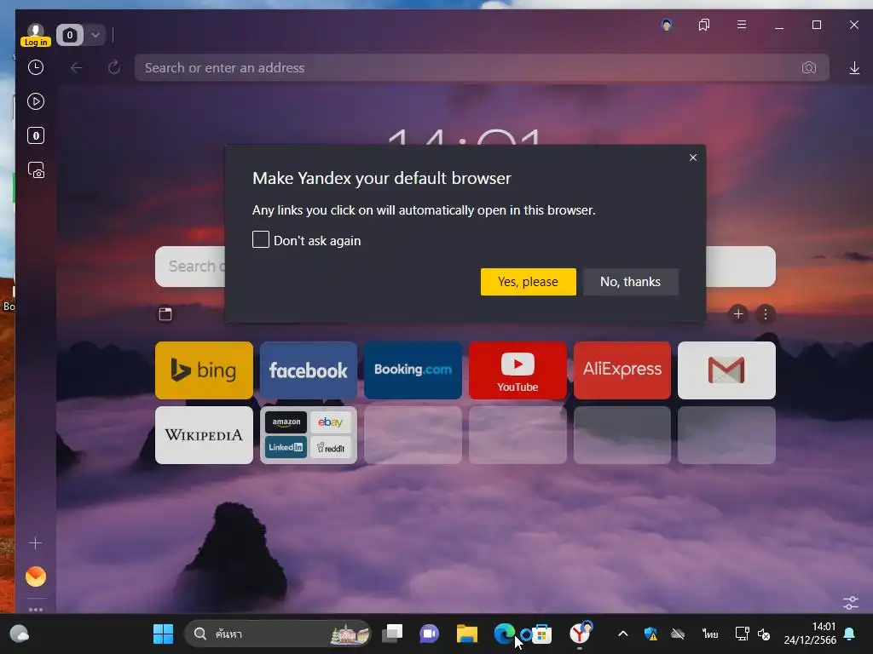Open sidebar three-dot more options
The height and width of the screenshot is (654, 873).
(36, 610)
